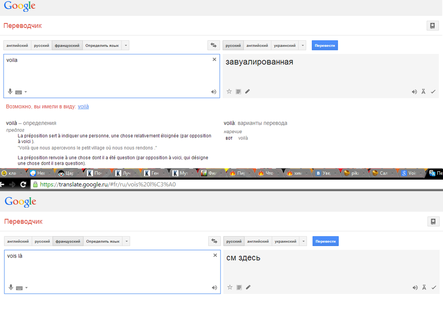Open the virtual keyboard in the "vois là" box
This screenshot has width=443, height=323.
click(x=19, y=288)
